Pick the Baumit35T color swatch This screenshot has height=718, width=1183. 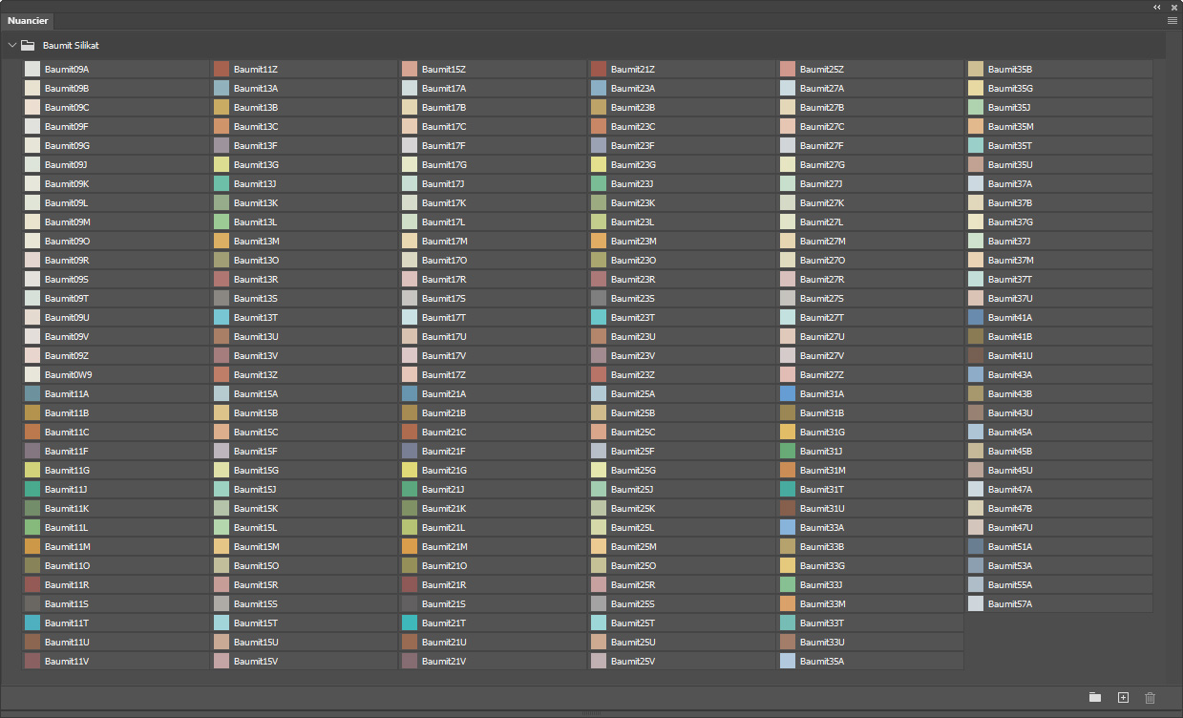click(976, 145)
